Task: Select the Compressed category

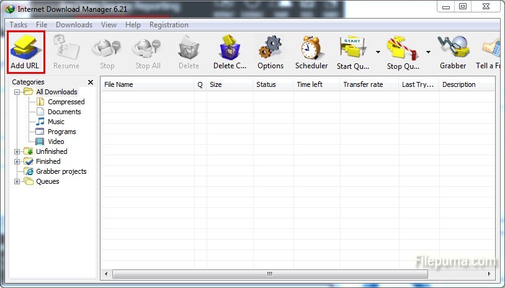Action: click(66, 102)
